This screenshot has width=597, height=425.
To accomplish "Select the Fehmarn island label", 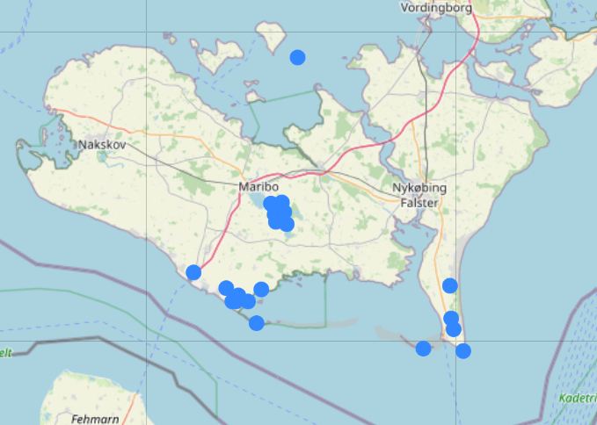I will (95, 419).
